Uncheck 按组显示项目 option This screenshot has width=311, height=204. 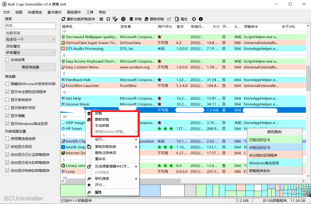(x=7, y=147)
